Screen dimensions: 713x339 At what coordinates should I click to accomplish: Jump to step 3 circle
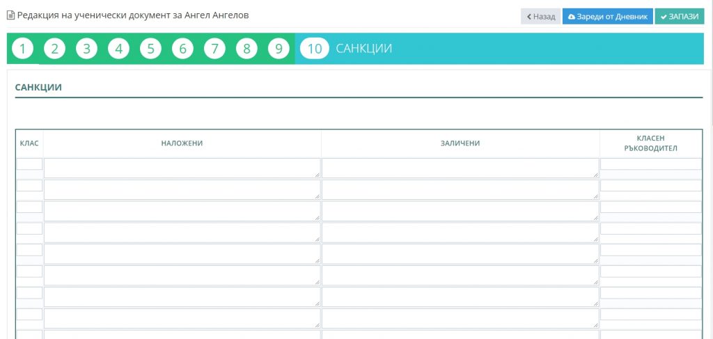86,49
